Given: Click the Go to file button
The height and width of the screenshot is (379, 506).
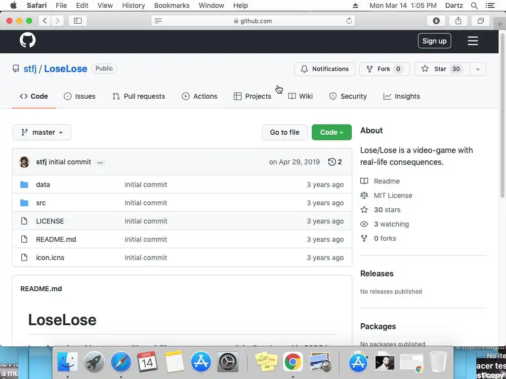Looking at the screenshot, I should click(x=285, y=132).
